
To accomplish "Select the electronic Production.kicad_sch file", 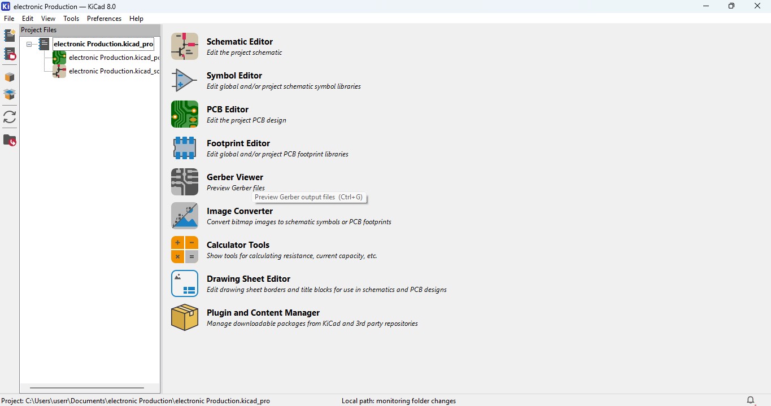I will pyautogui.click(x=114, y=71).
